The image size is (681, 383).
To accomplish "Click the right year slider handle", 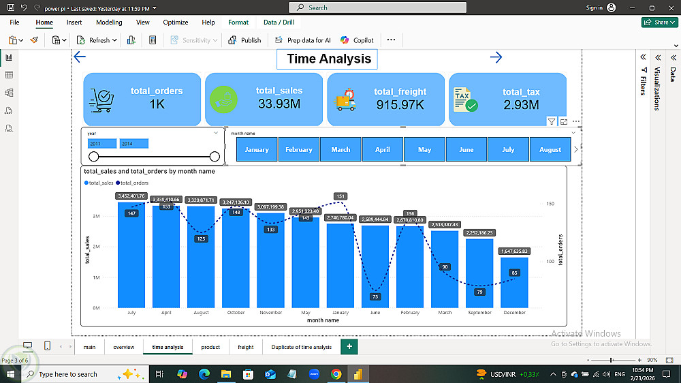I will pos(215,157).
